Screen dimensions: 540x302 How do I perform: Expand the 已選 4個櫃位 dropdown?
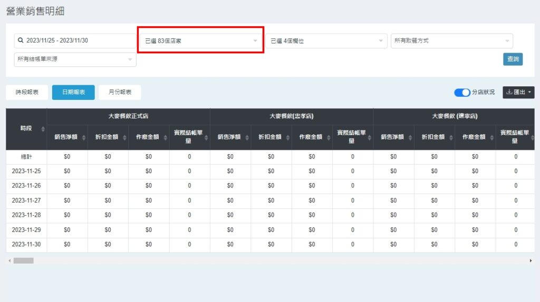[326, 41]
